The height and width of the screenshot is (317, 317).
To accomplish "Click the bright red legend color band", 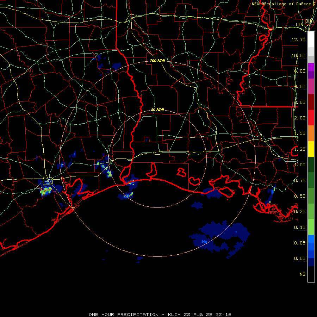I will click(x=311, y=118).
